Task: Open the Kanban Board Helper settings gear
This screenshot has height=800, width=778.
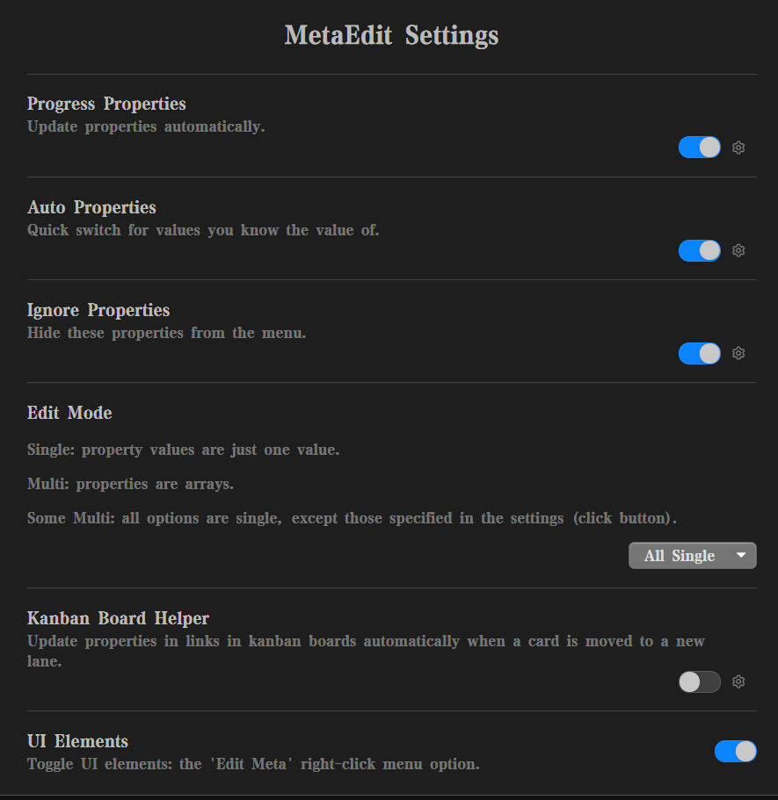Action: (x=738, y=681)
